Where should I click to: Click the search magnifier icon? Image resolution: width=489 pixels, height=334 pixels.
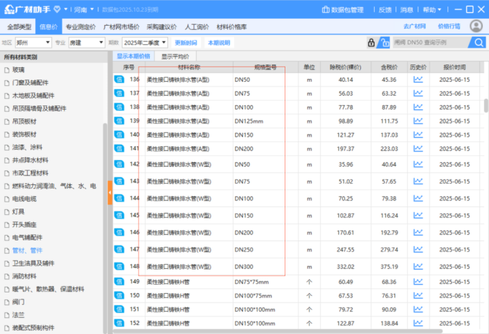pos(479,43)
